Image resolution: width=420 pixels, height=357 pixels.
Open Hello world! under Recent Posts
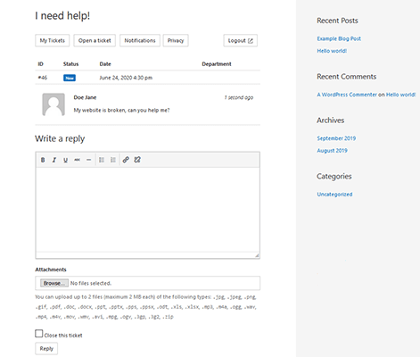332,51
